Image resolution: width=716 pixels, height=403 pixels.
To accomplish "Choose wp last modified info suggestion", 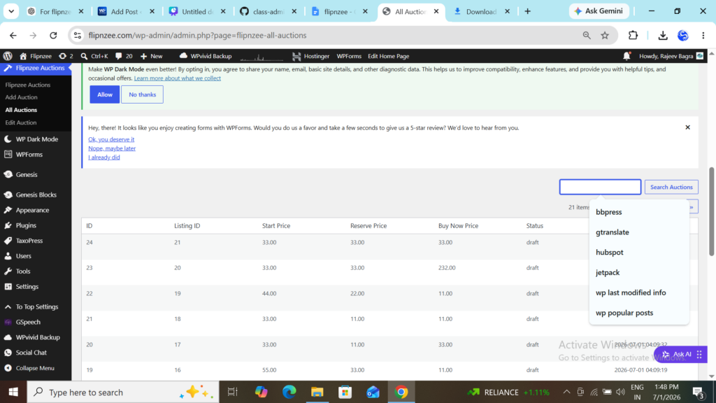I will pyautogui.click(x=639, y=292).
